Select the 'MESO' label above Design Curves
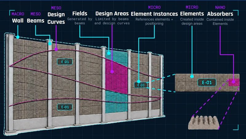This screenshot has height=139, width=246. 56,8
